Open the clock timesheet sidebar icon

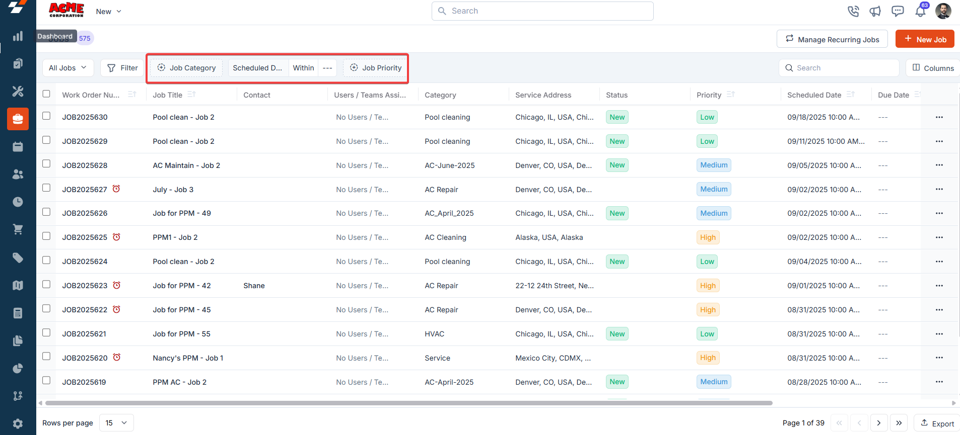coord(18,202)
